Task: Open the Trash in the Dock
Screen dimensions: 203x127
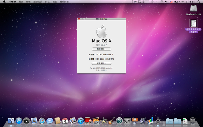Action: click(193, 121)
